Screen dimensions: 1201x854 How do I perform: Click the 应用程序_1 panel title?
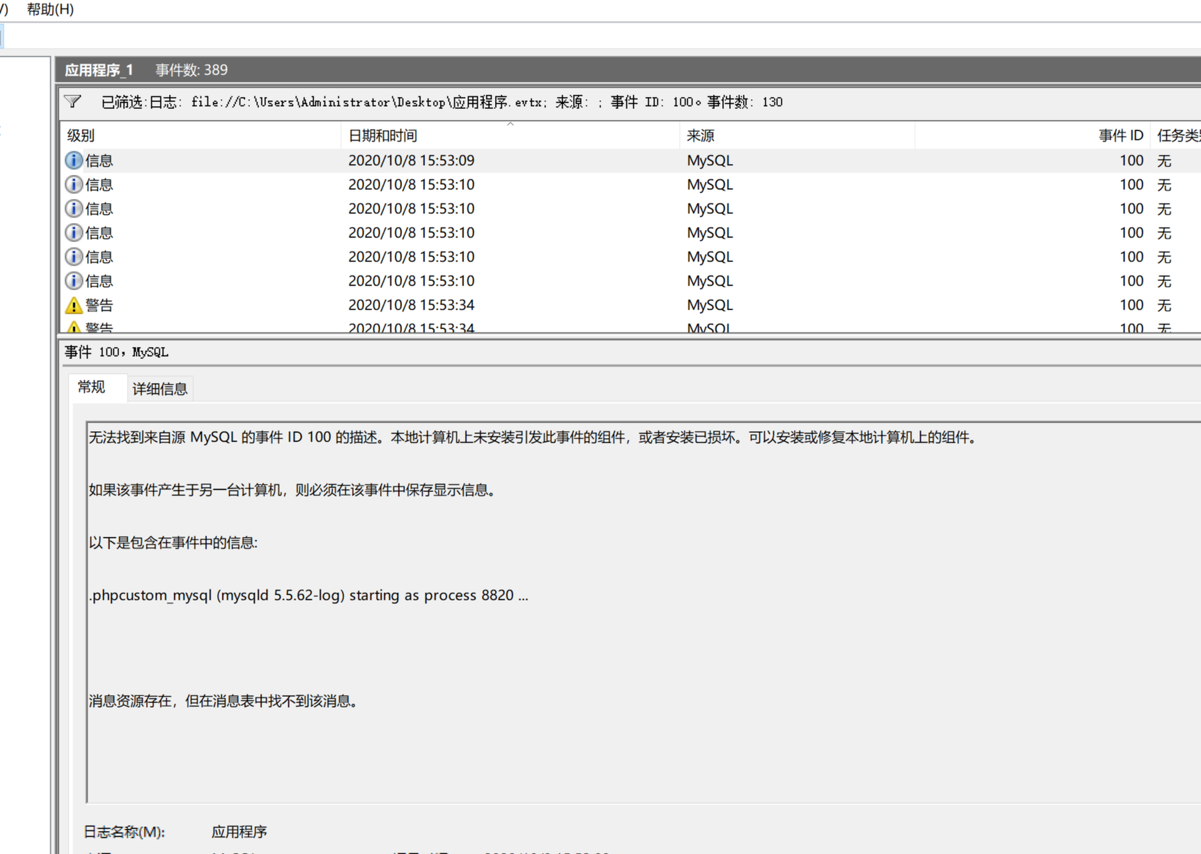click(99, 70)
